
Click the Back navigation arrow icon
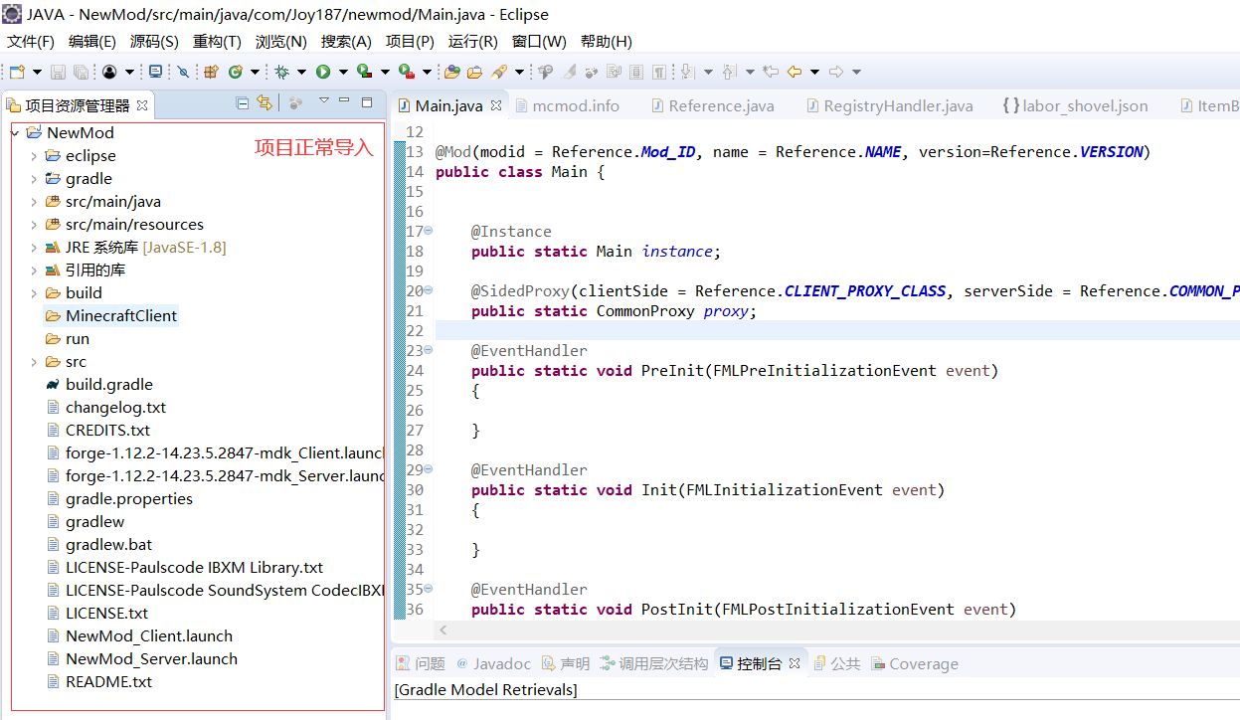pos(795,72)
